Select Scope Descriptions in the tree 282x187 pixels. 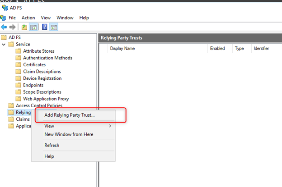point(42,92)
